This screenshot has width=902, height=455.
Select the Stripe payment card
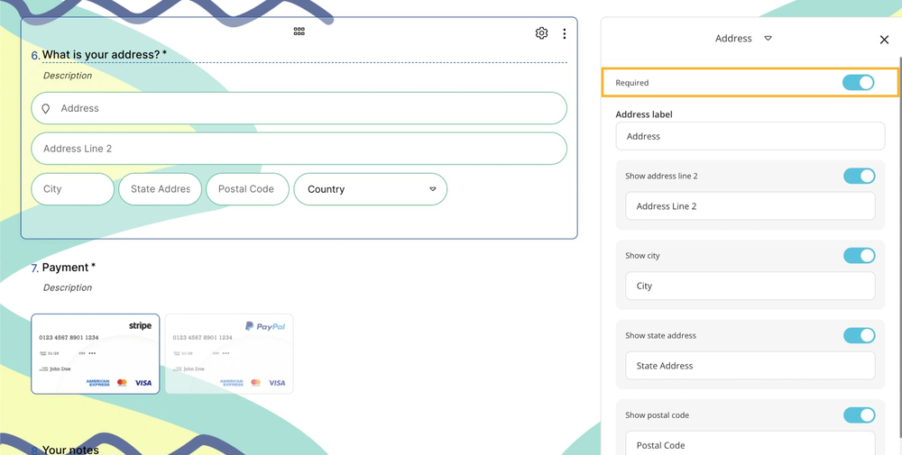[x=96, y=354]
